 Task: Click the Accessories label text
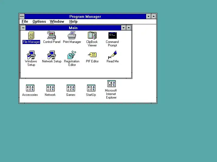pos(30,95)
